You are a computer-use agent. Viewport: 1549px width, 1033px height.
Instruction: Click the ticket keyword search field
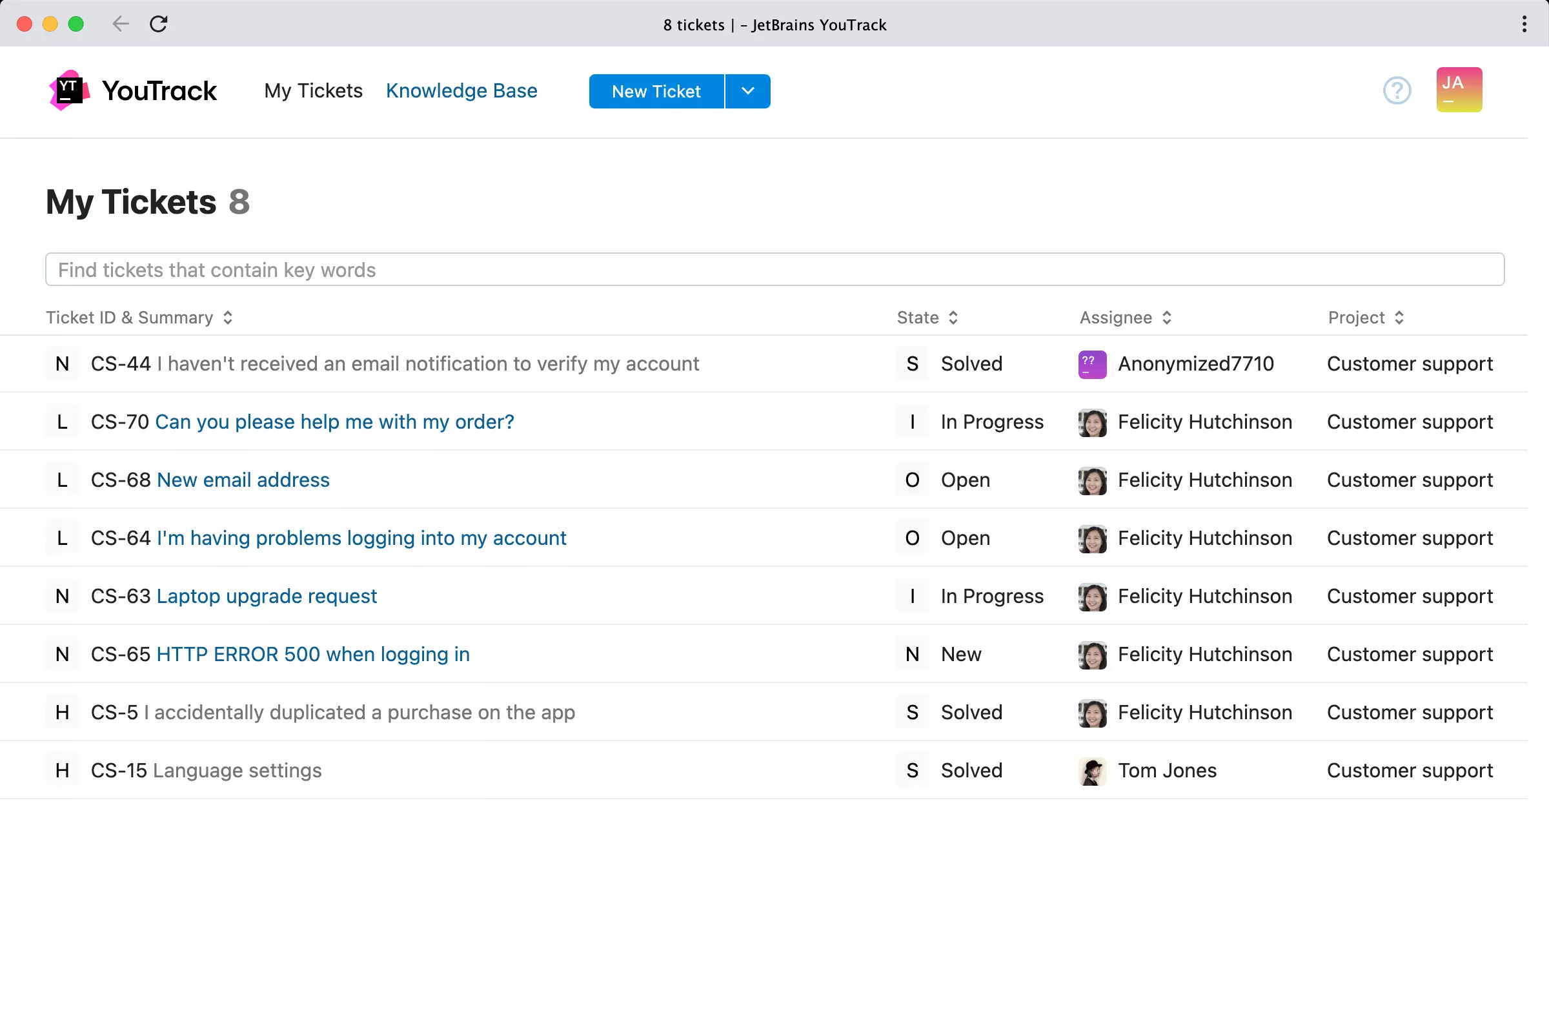774,269
